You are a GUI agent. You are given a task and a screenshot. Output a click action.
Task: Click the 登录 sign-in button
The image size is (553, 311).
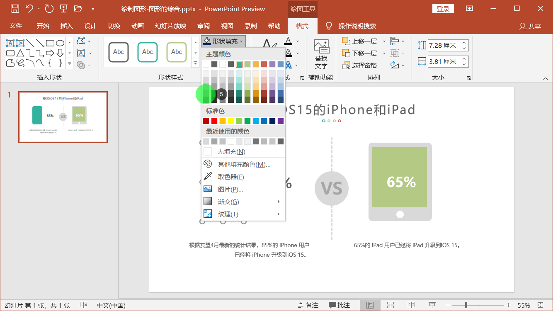[x=443, y=9]
